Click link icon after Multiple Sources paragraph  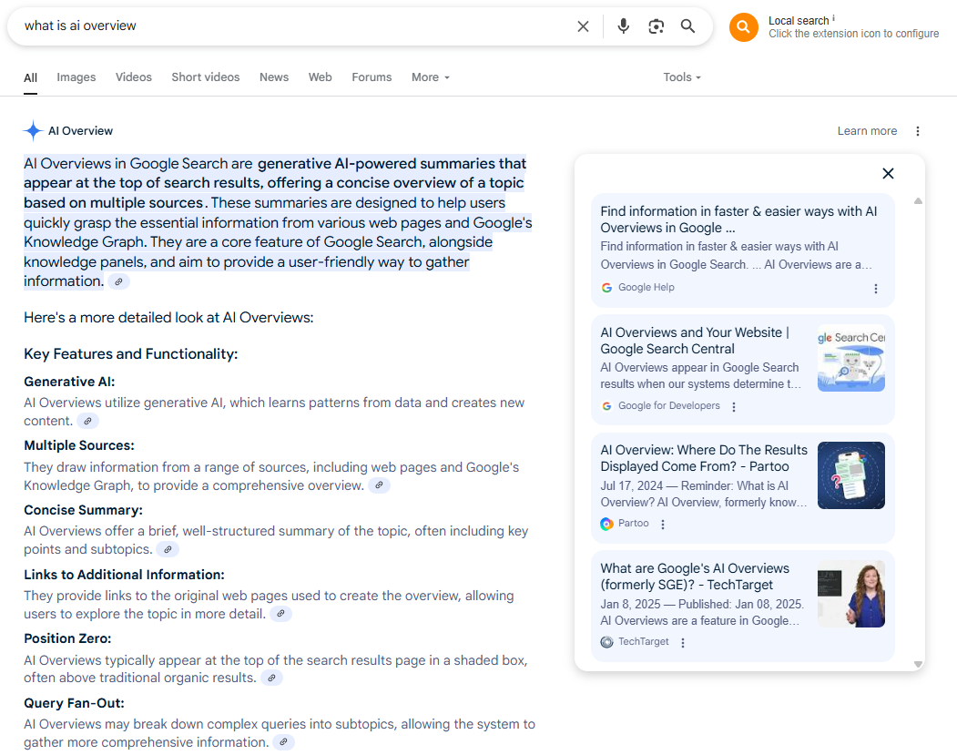(379, 485)
